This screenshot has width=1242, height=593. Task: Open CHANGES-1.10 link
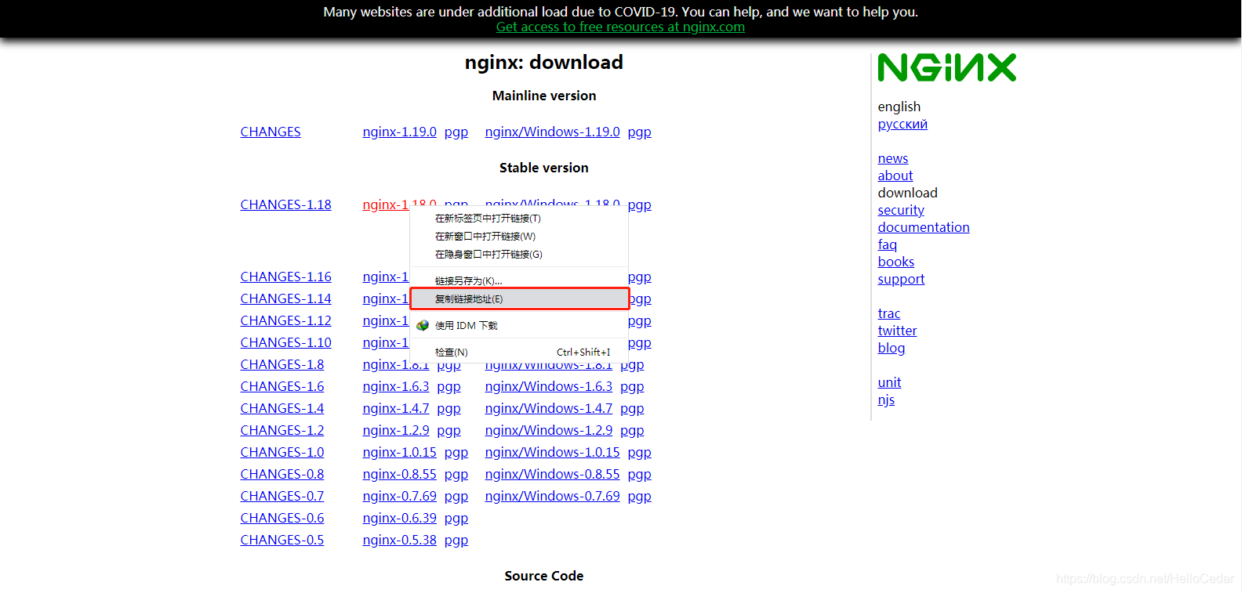[285, 342]
